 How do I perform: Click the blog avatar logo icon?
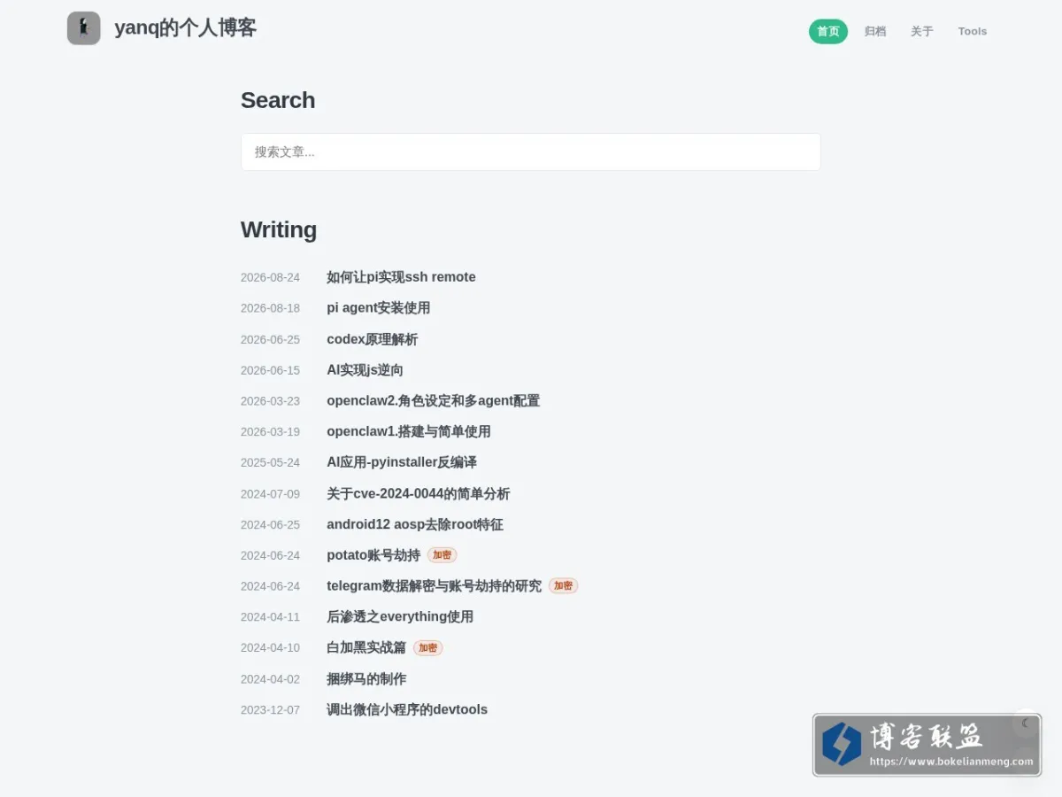point(84,28)
